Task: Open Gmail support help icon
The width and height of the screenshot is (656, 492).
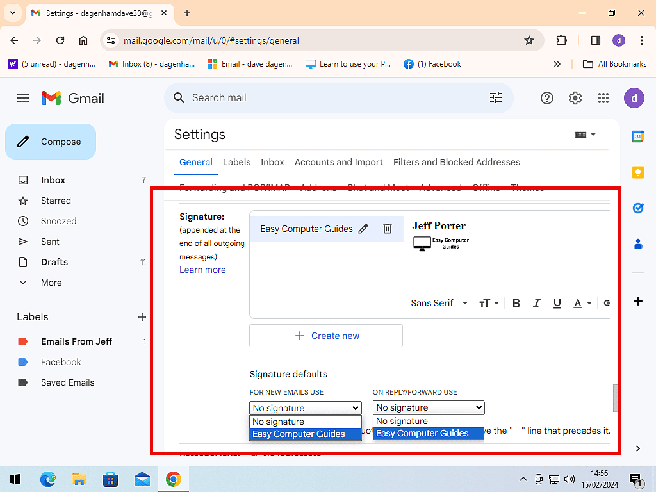Action: coord(547,98)
